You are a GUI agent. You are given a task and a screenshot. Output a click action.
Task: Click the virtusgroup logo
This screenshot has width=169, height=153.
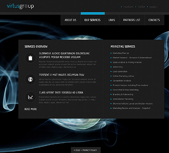coord(20,6)
